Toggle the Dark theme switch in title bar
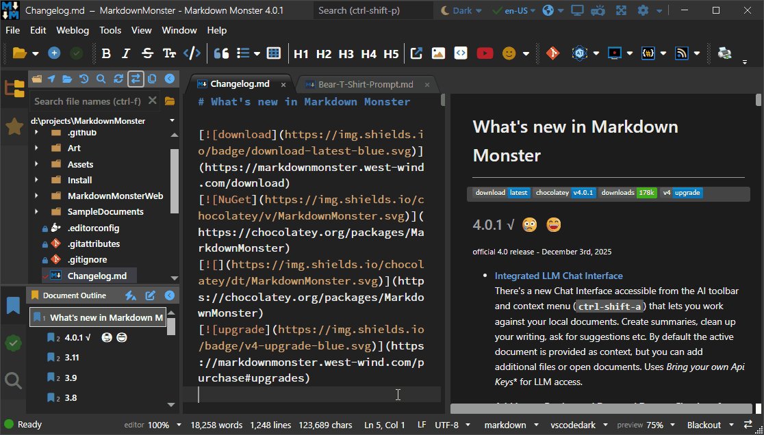Screen dimensions: 764x435 pos(461,10)
